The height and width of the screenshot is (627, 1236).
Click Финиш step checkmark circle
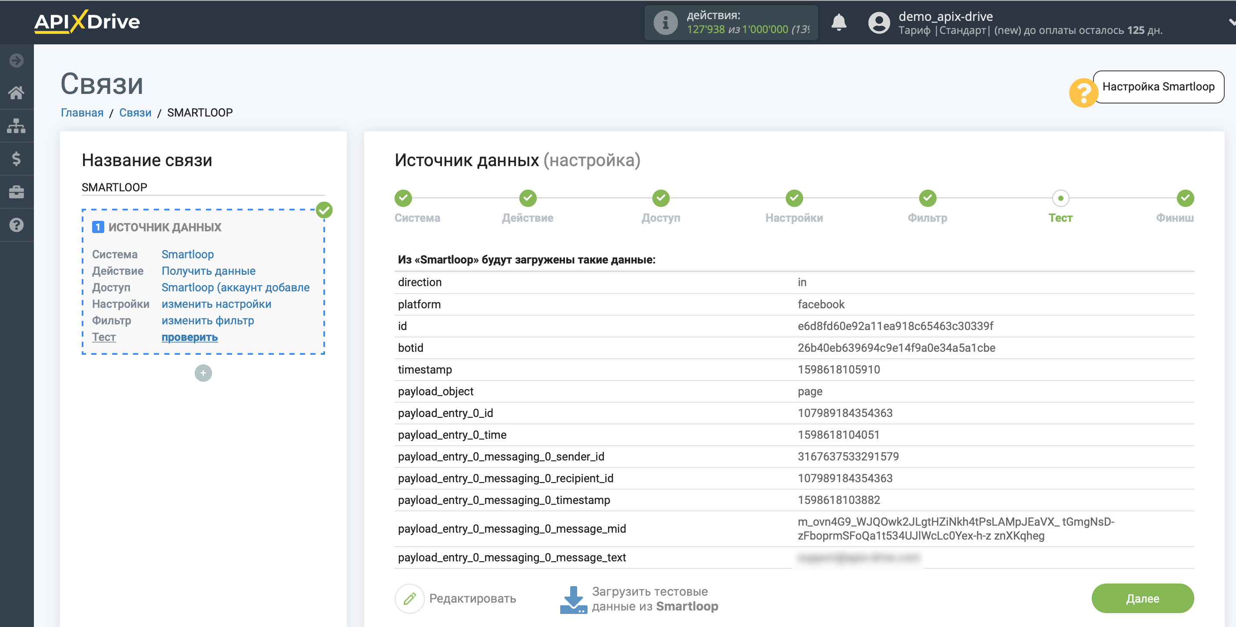(1185, 198)
